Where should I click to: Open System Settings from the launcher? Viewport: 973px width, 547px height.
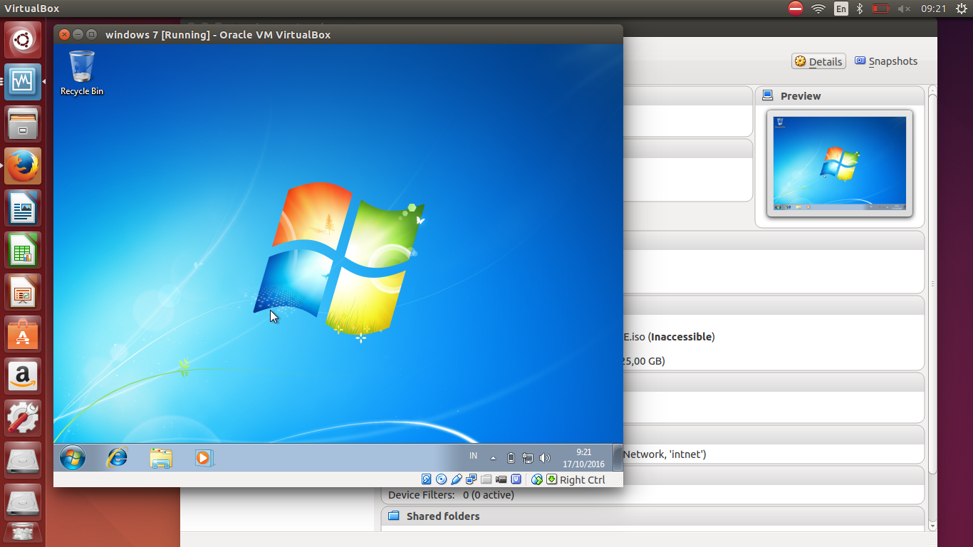(x=23, y=418)
